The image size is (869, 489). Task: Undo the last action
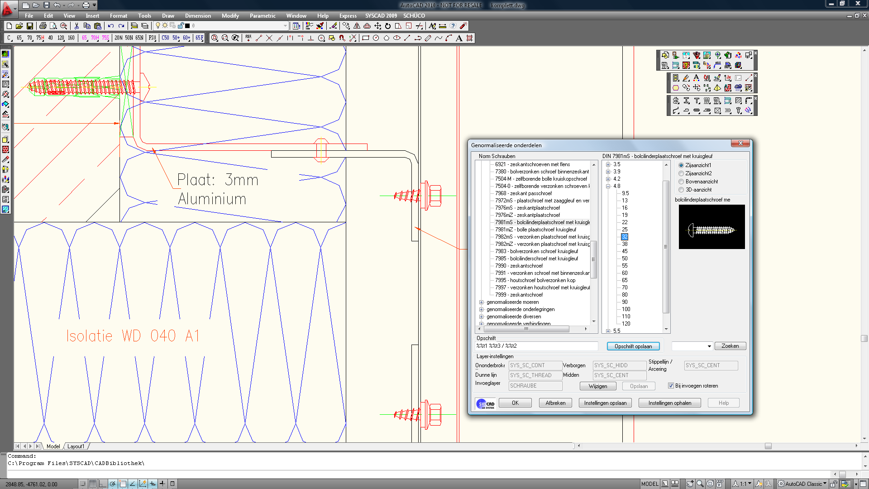pos(110,26)
